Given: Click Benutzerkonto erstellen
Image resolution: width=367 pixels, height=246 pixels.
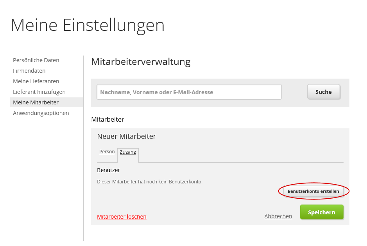Looking at the screenshot, I should coord(313,191).
